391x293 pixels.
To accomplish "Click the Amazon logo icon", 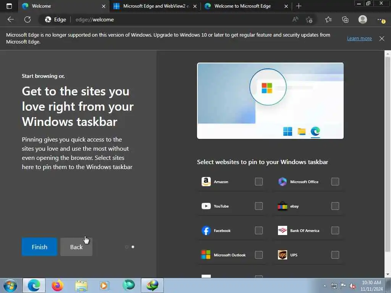I will 206,182.
